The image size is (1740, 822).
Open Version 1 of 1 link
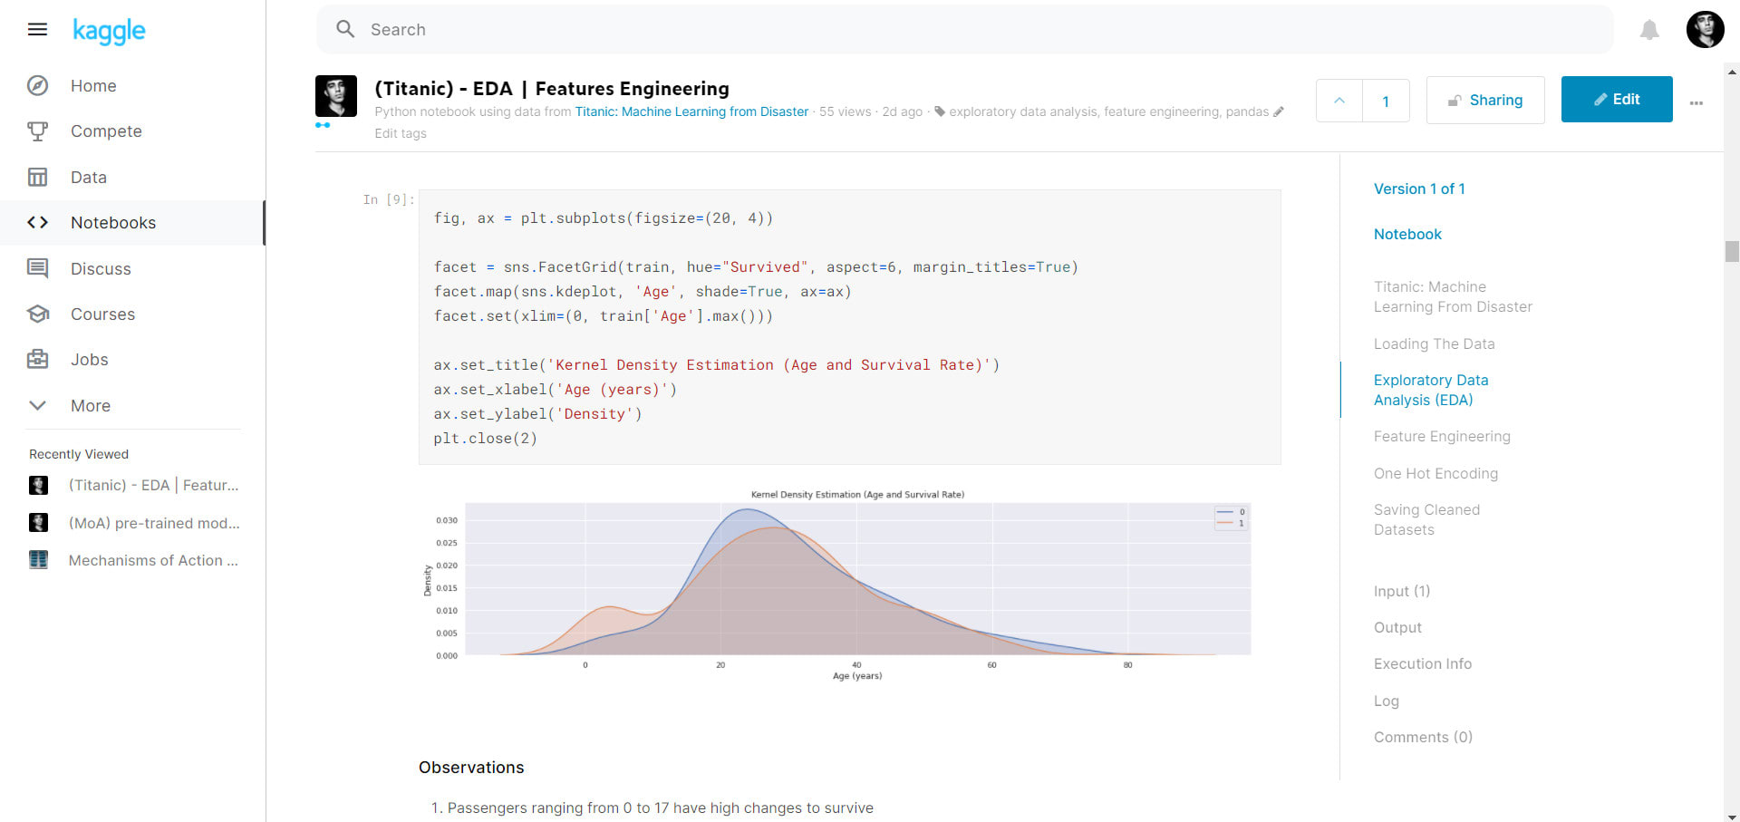(x=1418, y=189)
